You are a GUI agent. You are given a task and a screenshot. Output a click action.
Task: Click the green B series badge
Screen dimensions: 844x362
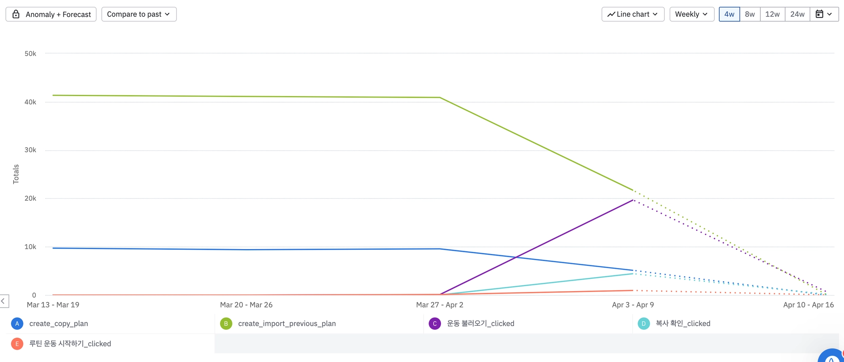(226, 324)
